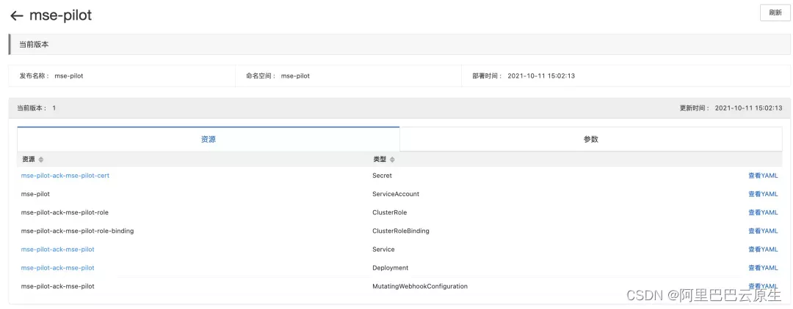Switch to the 参数 tab
Image resolution: width=793 pixels, height=309 pixels.
pyautogui.click(x=590, y=139)
